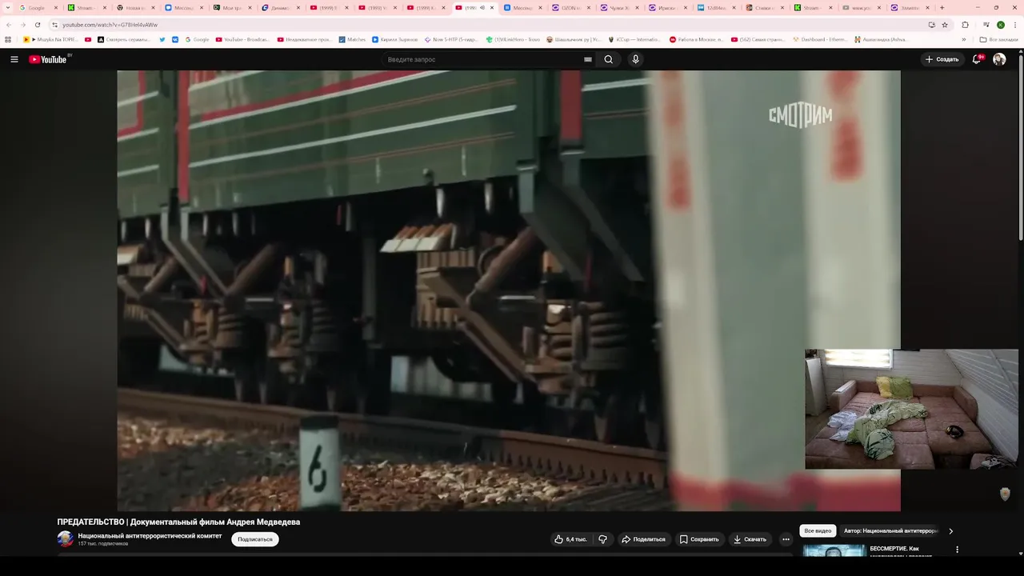Select the Автор: Национальный антитеррор... chip
This screenshot has width=1024, height=576.
(x=890, y=530)
